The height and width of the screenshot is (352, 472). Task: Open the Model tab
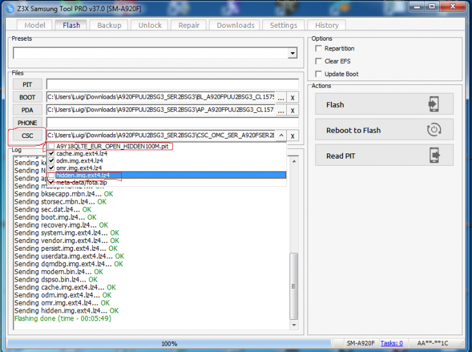(x=35, y=25)
